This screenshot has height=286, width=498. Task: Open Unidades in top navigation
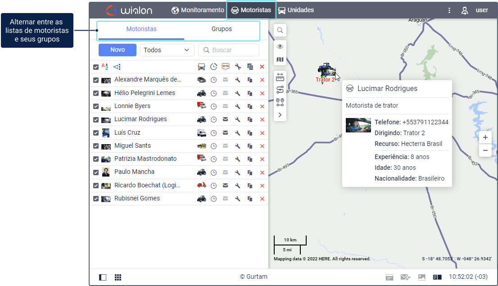tap(296, 10)
